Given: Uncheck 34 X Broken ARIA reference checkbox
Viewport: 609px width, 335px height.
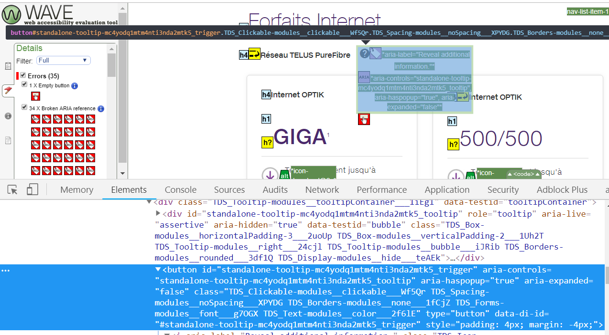Looking at the screenshot, I should (25, 107).
